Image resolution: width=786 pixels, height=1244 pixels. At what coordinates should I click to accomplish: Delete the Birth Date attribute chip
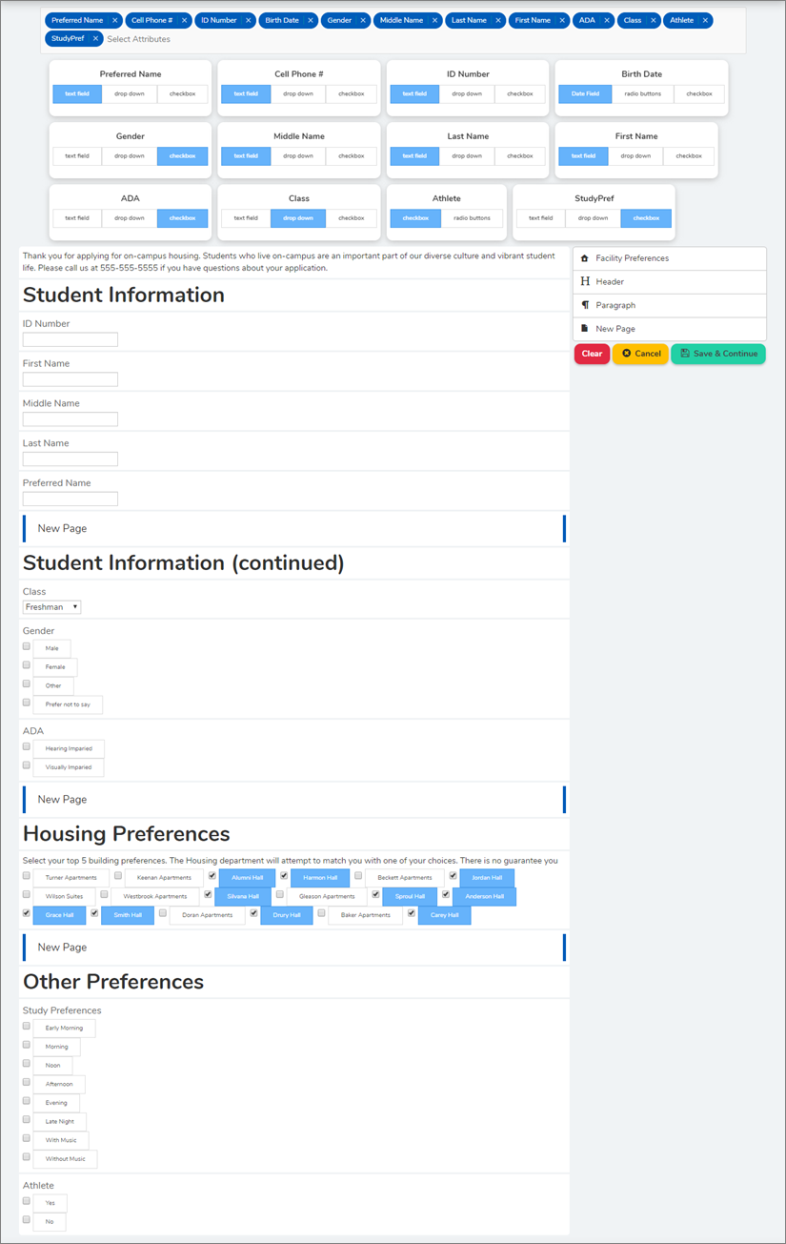[311, 20]
